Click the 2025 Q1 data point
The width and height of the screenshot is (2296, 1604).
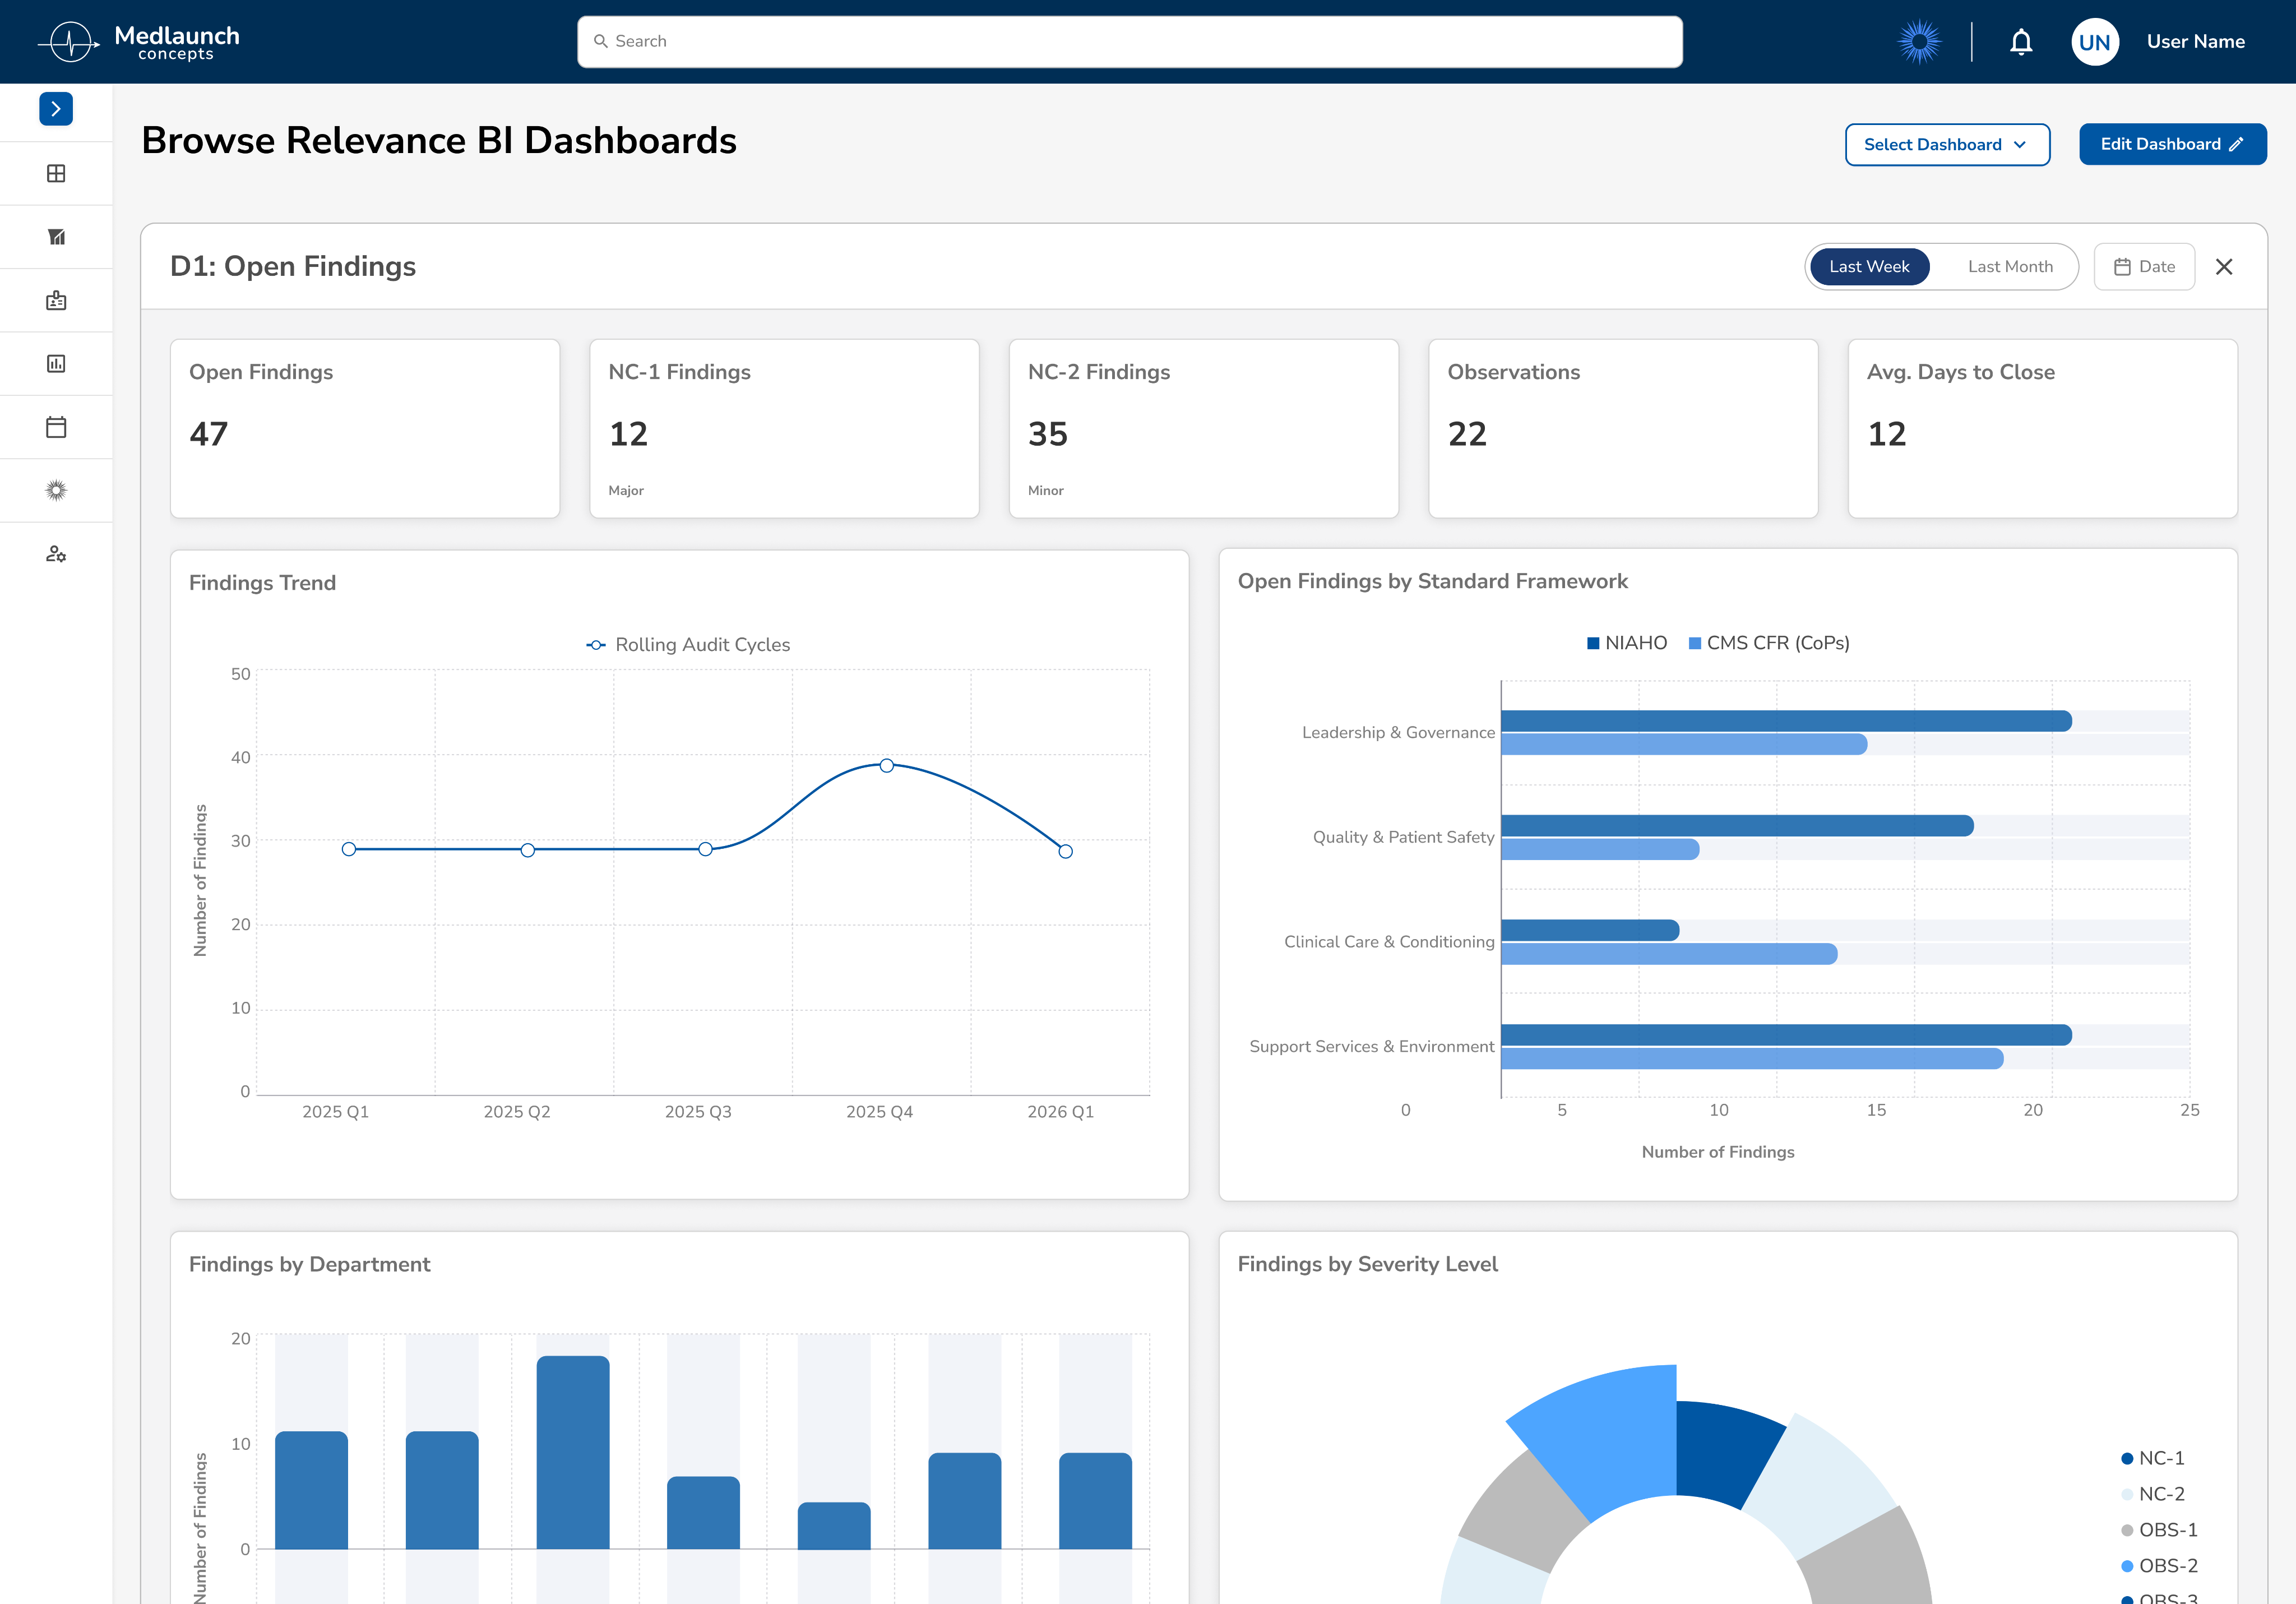[349, 849]
